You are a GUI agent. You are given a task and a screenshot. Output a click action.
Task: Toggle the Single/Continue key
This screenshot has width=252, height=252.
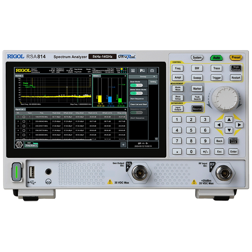[x=236, y=68]
